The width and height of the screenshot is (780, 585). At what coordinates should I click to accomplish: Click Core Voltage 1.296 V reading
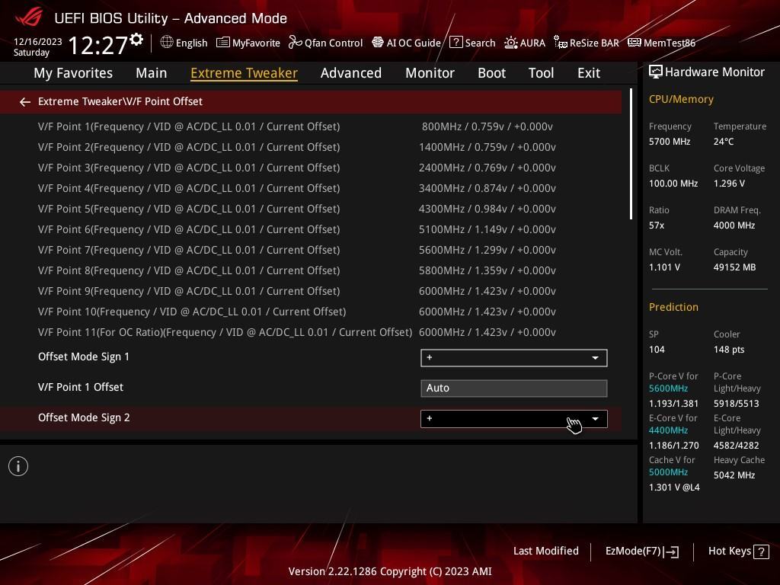click(729, 184)
